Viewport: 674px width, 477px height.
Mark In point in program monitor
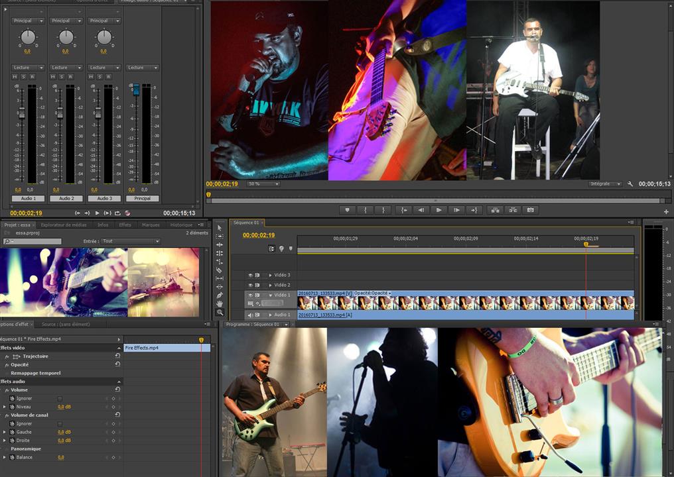tap(366, 210)
